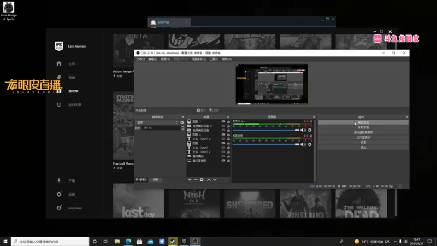Open the 渐变 transition dropdown
This screenshot has width=437, height=246.
[x=157, y=122]
